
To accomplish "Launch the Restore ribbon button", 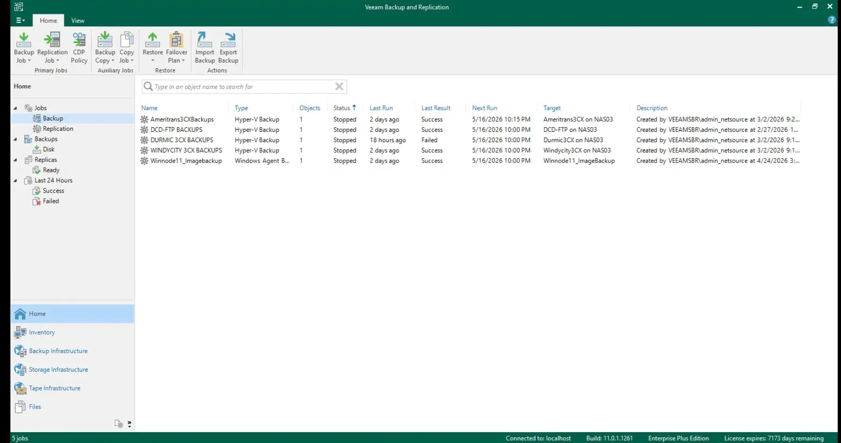I will [153, 47].
